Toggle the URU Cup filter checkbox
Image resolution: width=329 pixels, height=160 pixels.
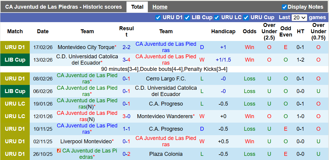point(246,17)
